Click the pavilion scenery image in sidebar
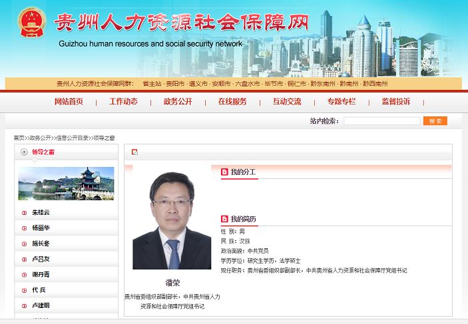This screenshot has height=324, width=468. (67, 184)
